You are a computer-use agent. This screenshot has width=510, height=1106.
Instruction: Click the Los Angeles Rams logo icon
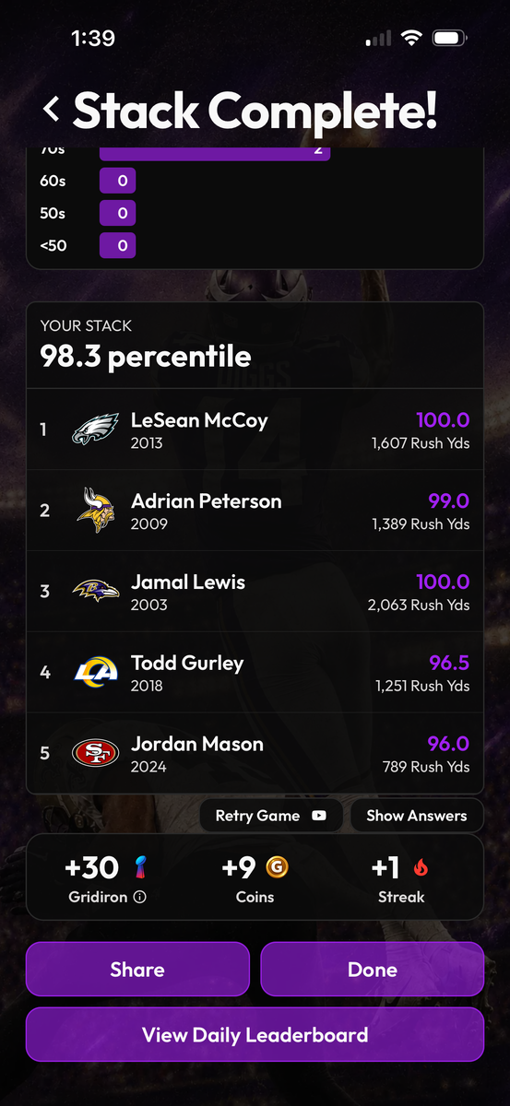(x=96, y=672)
